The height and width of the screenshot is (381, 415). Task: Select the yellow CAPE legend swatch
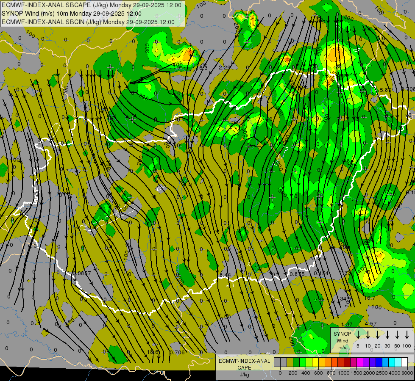(x=315, y=362)
